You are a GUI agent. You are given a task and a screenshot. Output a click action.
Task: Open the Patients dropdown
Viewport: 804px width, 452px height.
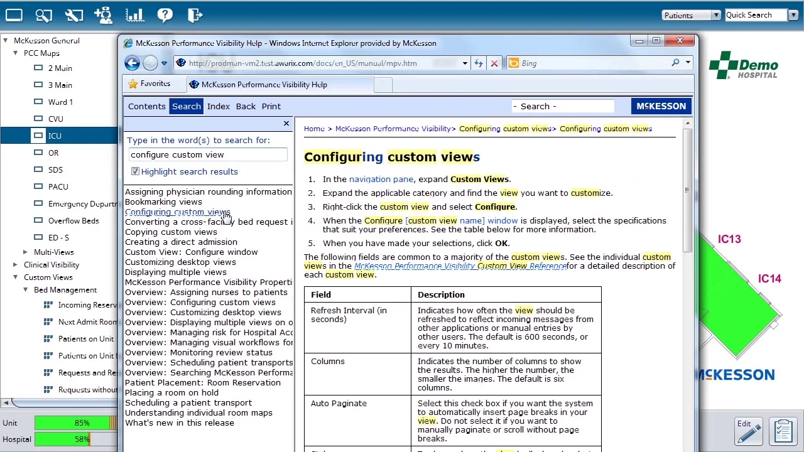pyautogui.click(x=691, y=15)
